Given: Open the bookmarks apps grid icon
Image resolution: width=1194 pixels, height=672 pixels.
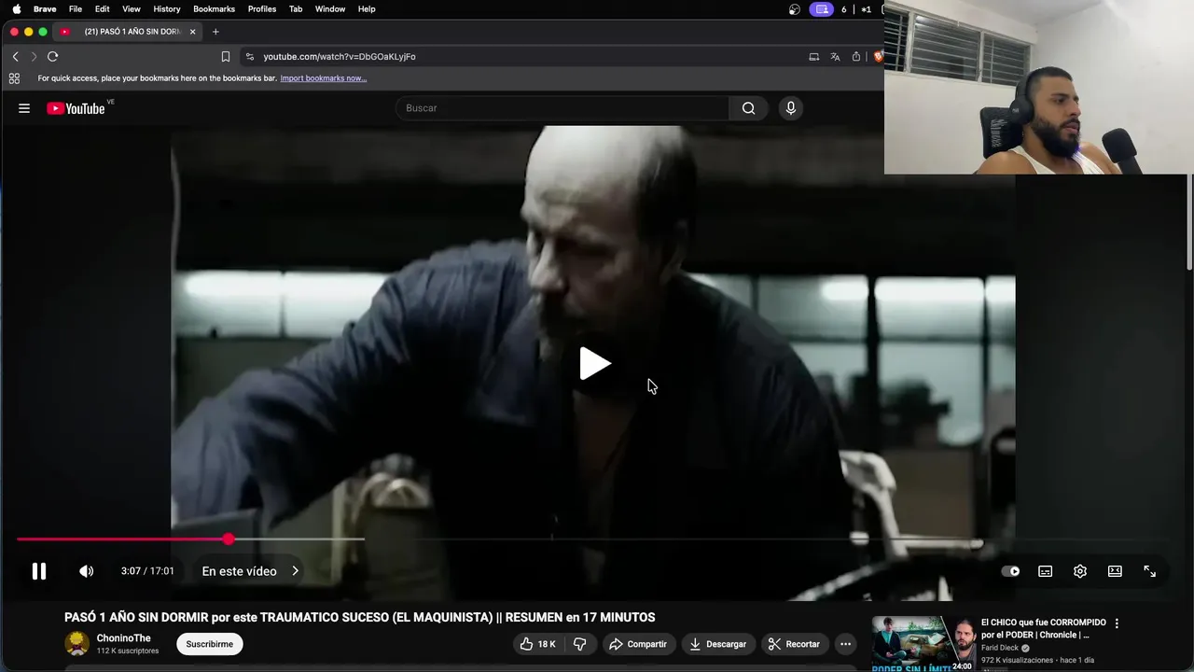Looking at the screenshot, I should click(x=14, y=78).
